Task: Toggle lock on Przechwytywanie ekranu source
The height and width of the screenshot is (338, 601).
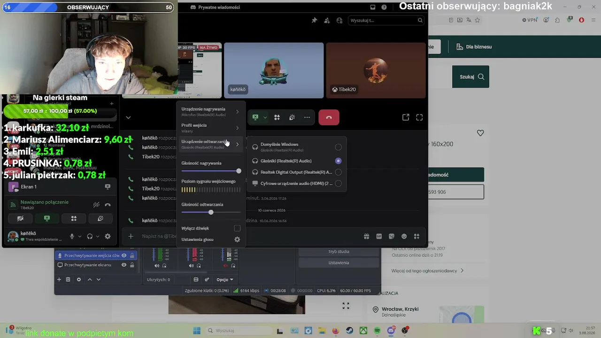Action: pos(132,265)
